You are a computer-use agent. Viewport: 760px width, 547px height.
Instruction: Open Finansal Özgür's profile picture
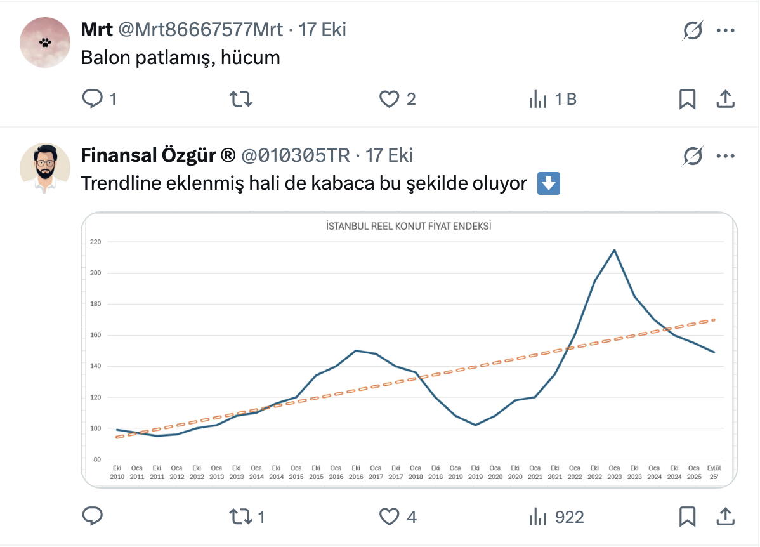coord(44,168)
